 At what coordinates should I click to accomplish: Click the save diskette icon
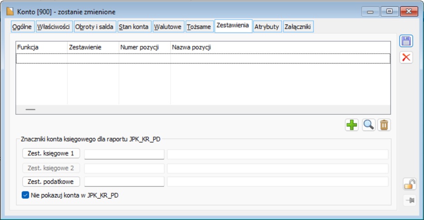pos(406,41)
